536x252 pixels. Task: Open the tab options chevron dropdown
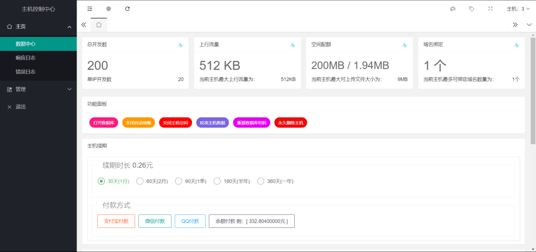tap(529, 25)
